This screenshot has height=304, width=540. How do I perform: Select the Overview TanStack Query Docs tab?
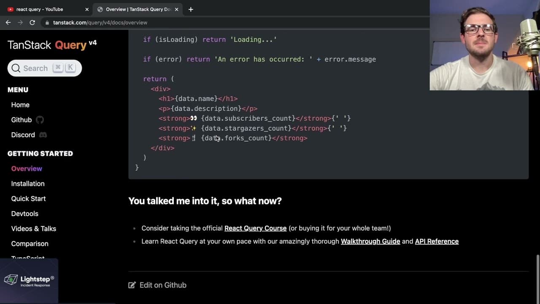coord(138,9)
